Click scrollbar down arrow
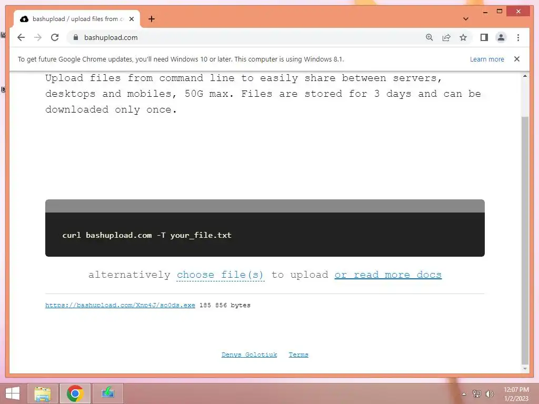Image resolution: width=539 pixels, height=404 pixels. click(x=525, y=369)
